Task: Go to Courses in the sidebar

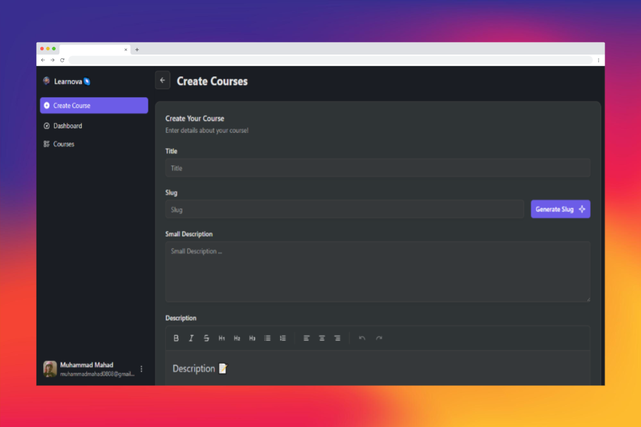Action: (63, 144)
